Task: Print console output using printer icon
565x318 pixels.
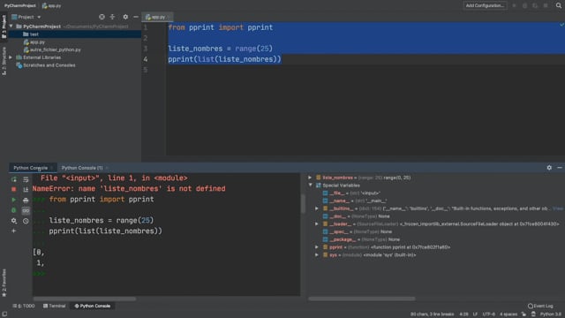Action: click(x=26, y=200)
